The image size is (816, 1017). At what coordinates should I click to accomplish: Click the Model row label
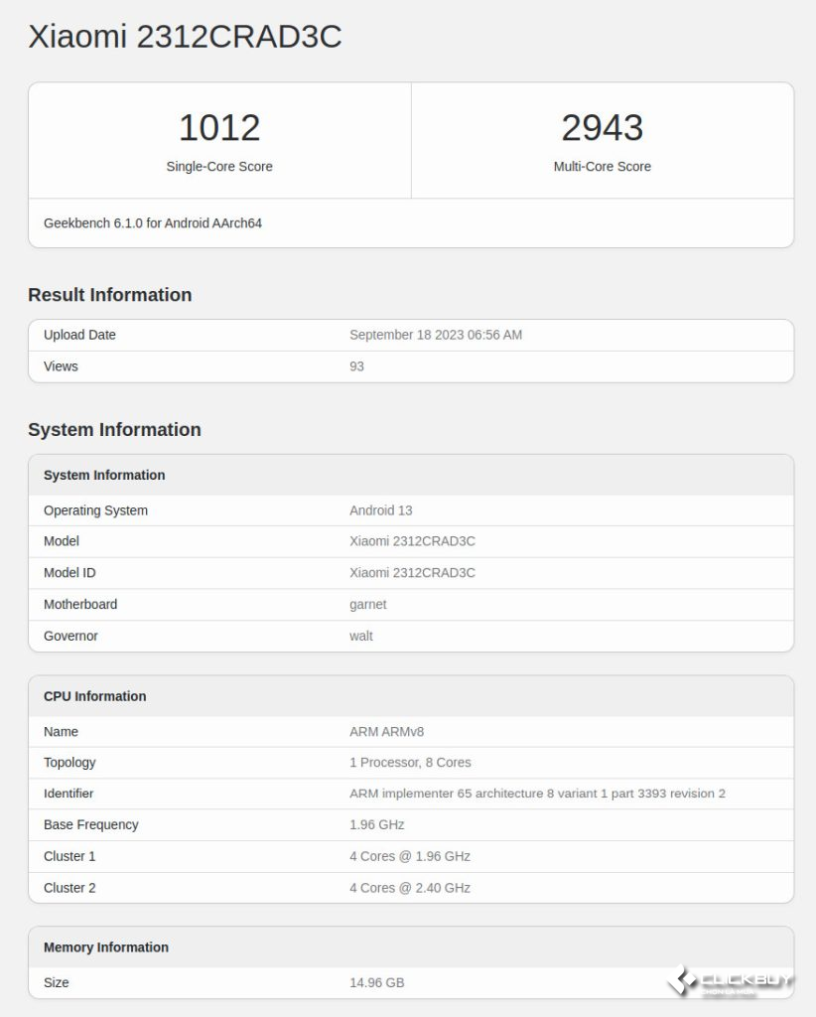(62, 541)
